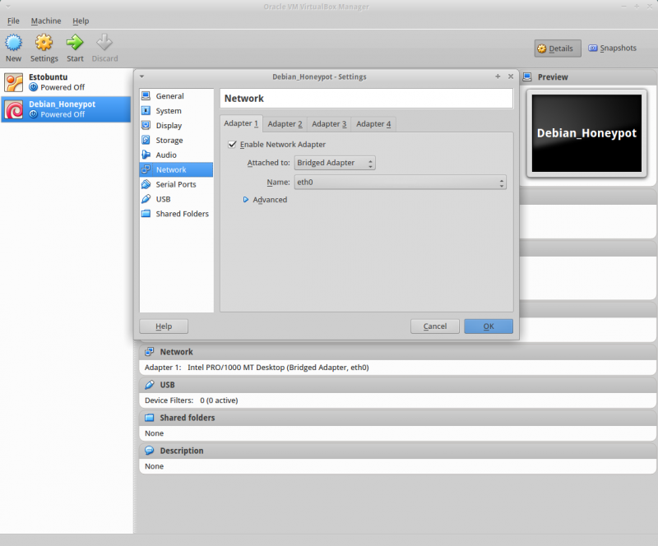Switch to Adapter 4 tab
658x546 pixels.
373,124
